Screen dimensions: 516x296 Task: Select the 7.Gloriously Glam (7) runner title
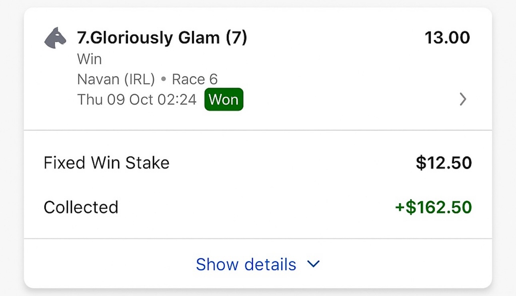coord(162,38)
